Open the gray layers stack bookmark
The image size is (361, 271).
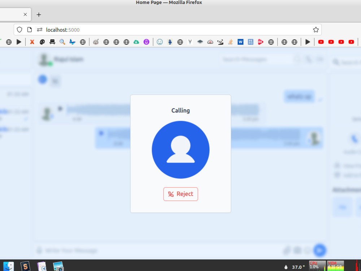200,42
